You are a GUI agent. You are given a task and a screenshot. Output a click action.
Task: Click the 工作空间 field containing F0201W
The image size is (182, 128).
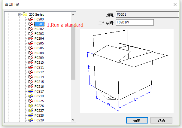click(x=134, y=23)
